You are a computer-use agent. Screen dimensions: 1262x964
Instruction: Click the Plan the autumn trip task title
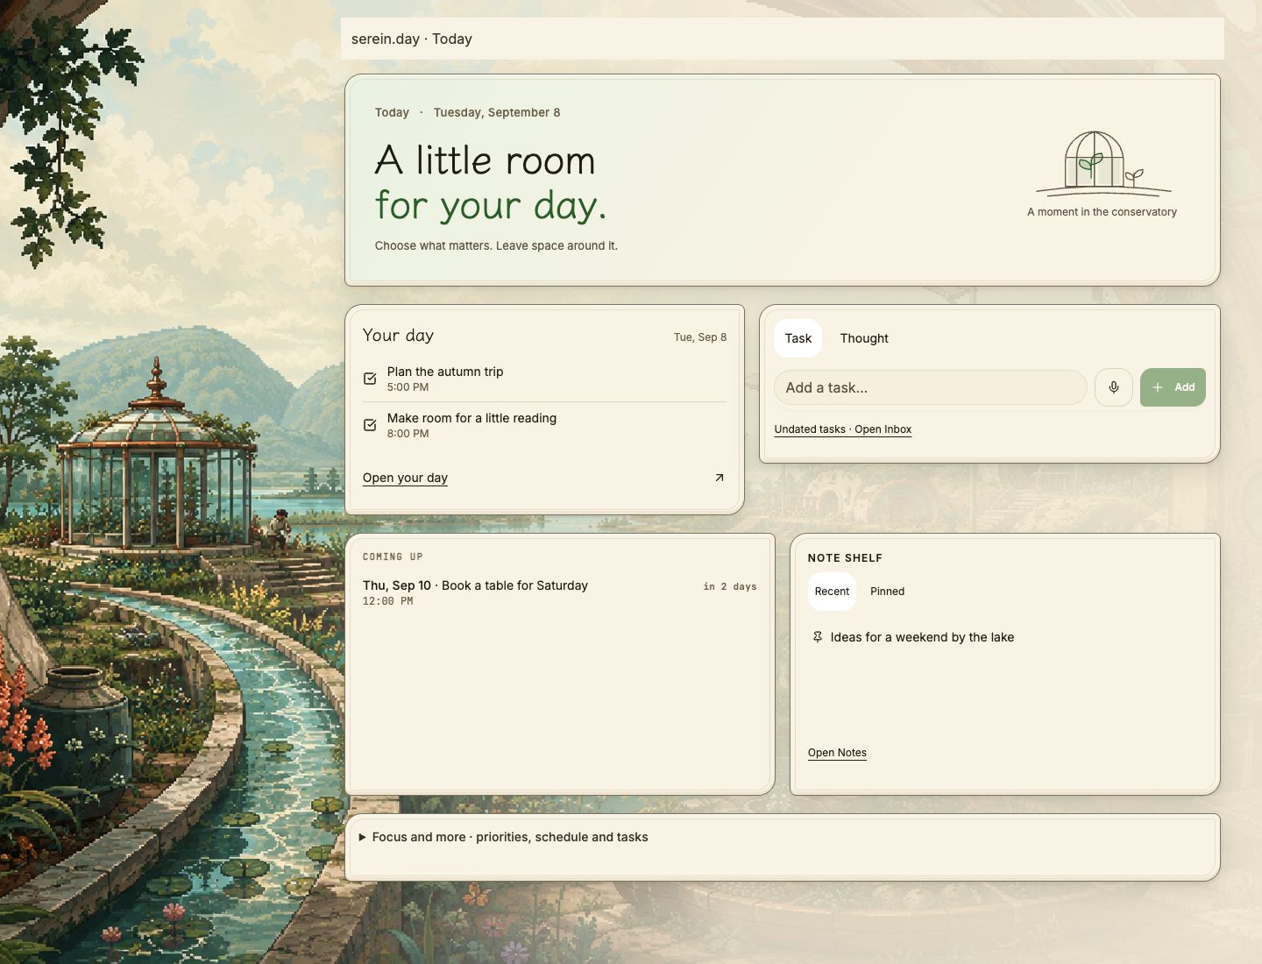[445, 372]
